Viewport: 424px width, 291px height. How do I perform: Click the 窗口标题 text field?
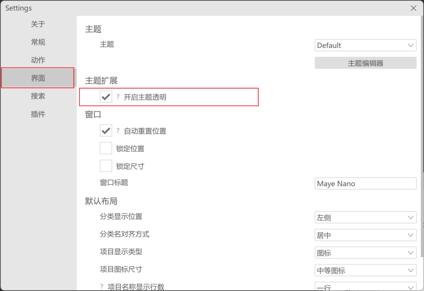[x=365, y=184]
